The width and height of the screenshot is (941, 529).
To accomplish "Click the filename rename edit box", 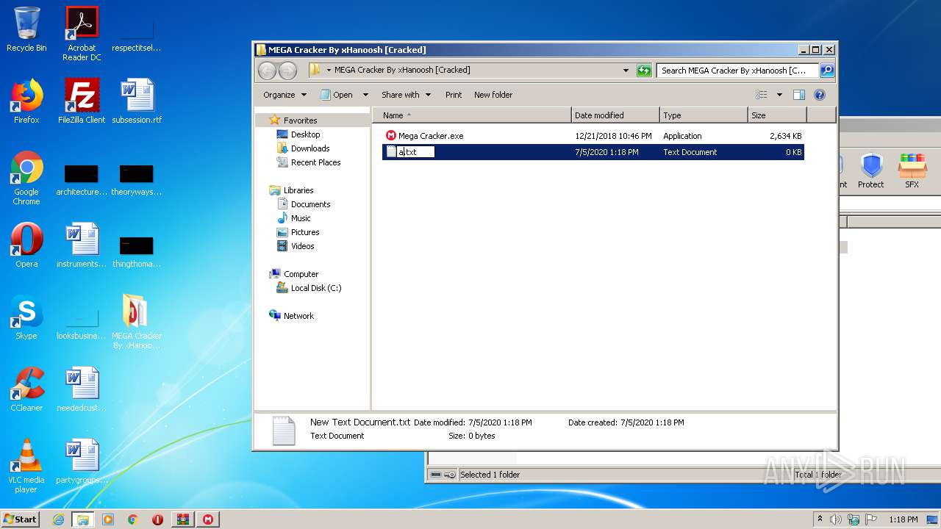I will (415, 152).
